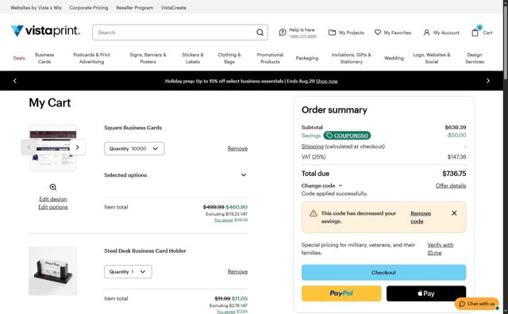The image size is (508, 314).
Task: Click the search magnifier icon
Action: tap(260, 33)
